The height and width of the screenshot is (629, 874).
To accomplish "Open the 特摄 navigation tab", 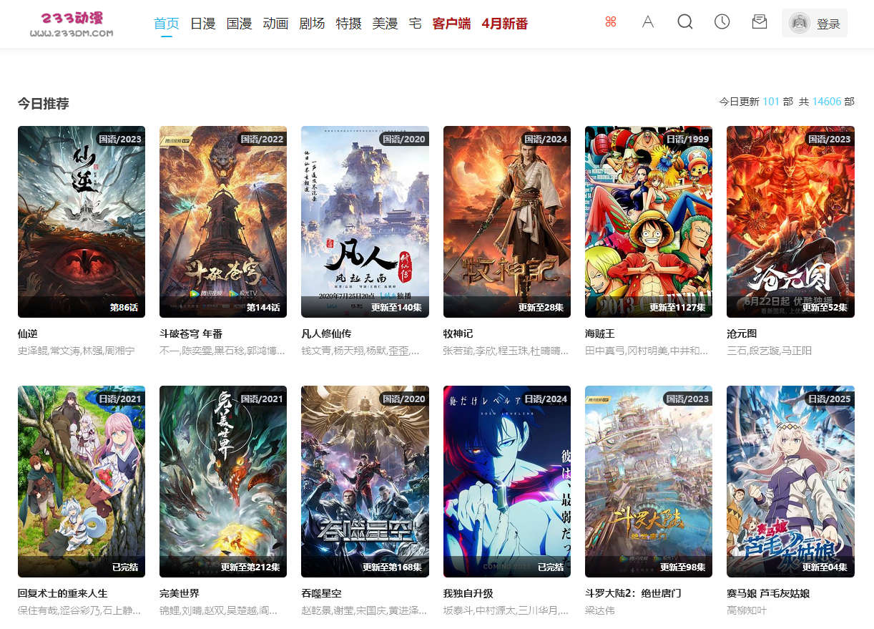I will [348, 24].
